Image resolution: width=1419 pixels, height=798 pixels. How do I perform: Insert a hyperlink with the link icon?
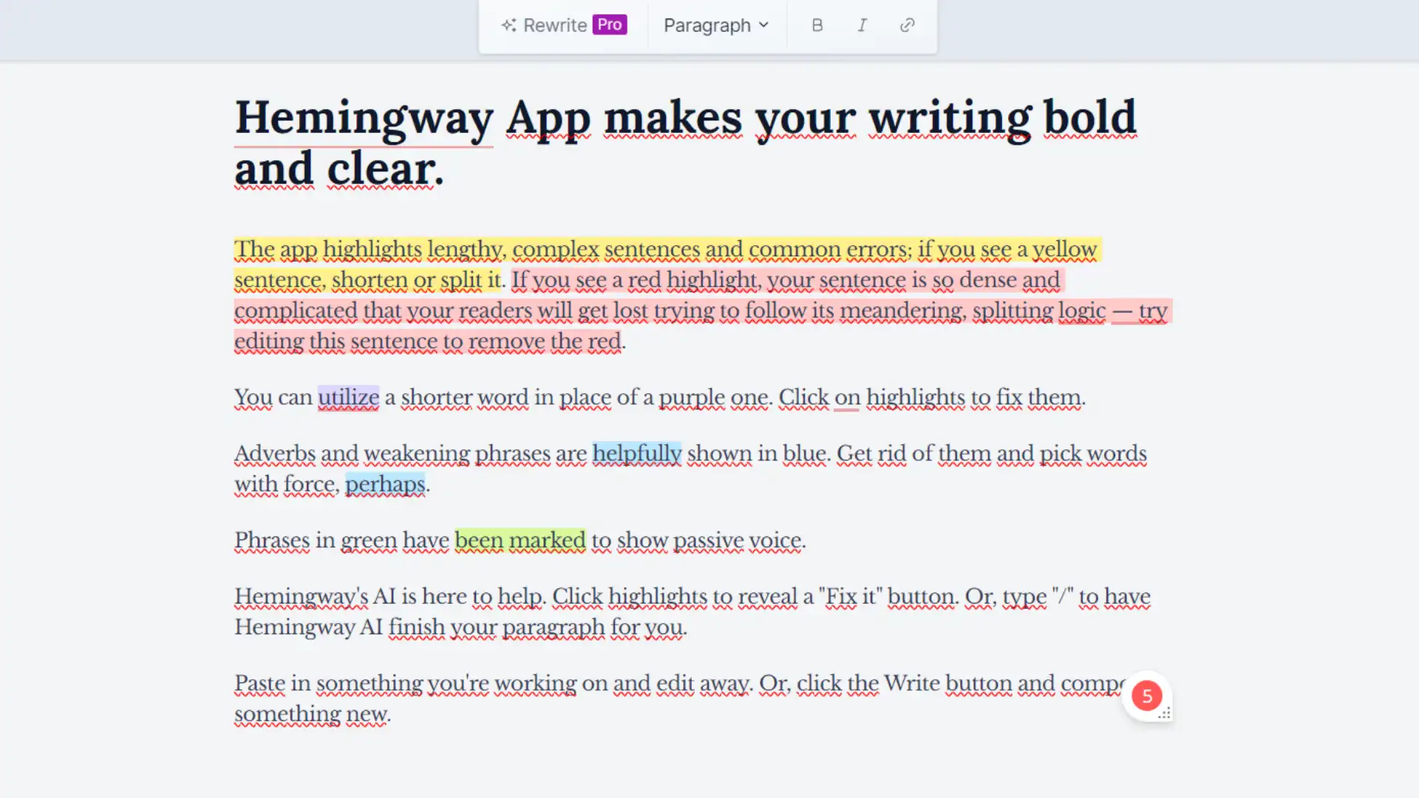click(907, 25)
